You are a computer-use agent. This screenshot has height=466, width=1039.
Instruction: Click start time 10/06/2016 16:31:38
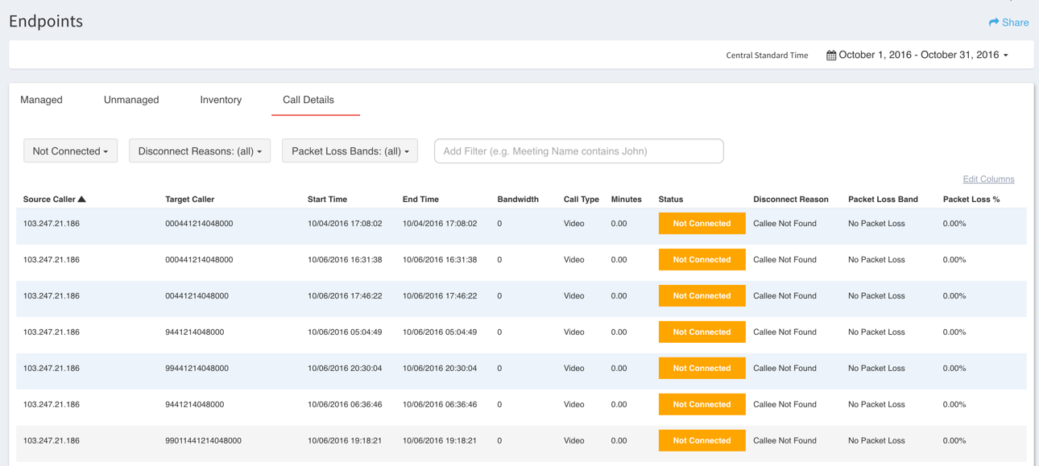point(345,260)
